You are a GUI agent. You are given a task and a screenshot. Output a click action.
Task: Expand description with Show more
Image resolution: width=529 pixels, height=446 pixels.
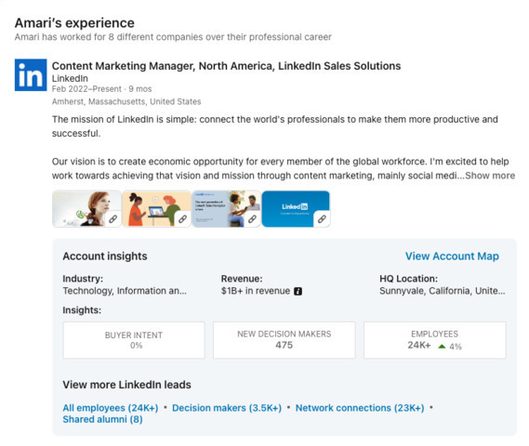click(490, 176)
